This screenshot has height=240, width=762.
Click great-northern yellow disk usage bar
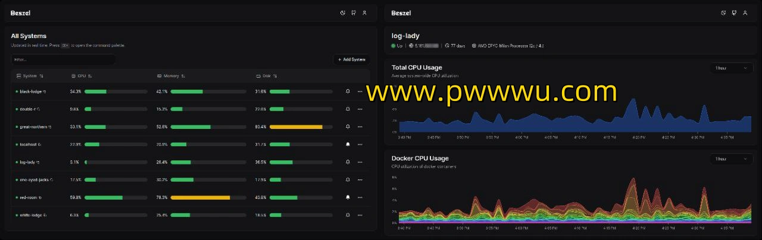click(x=296, y=127)
